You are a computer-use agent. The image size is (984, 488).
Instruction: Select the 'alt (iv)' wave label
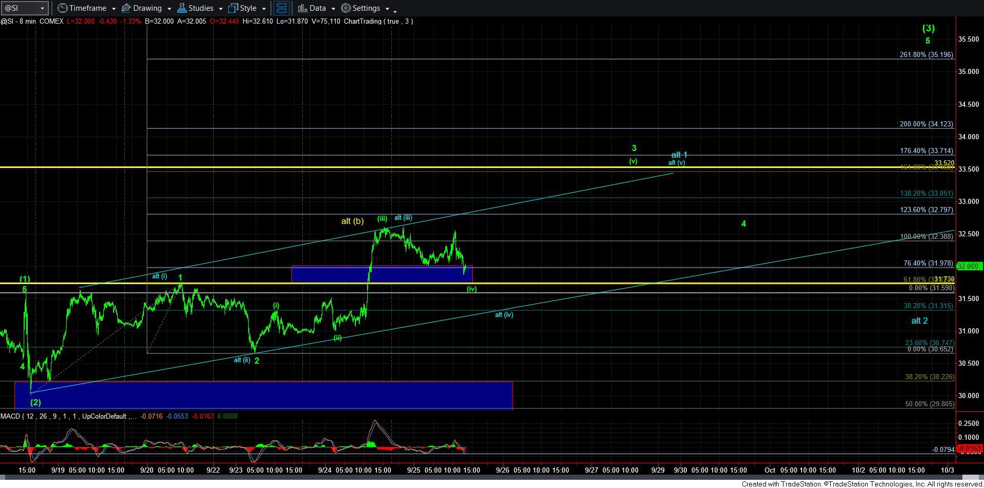click(x=504, y=314)
